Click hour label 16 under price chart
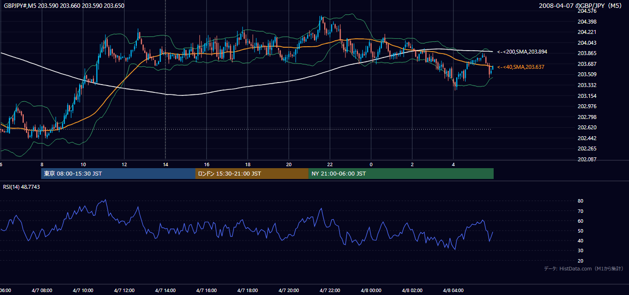This screenshot has height=295, width=629. 207,165
